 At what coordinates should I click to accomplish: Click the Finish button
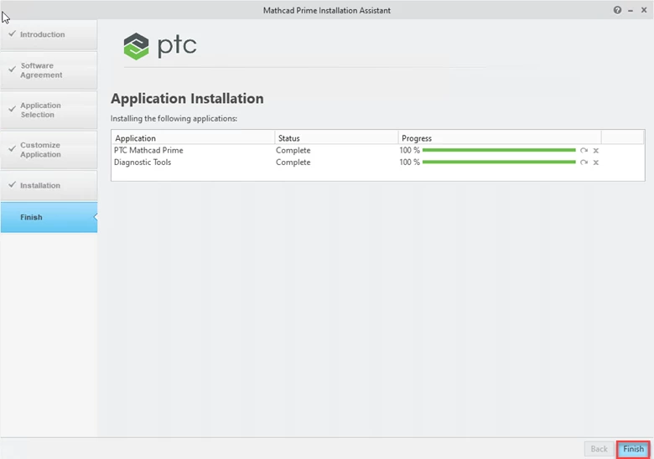633,449
